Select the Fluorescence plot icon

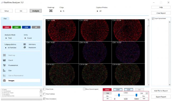[x=4, y=65]
